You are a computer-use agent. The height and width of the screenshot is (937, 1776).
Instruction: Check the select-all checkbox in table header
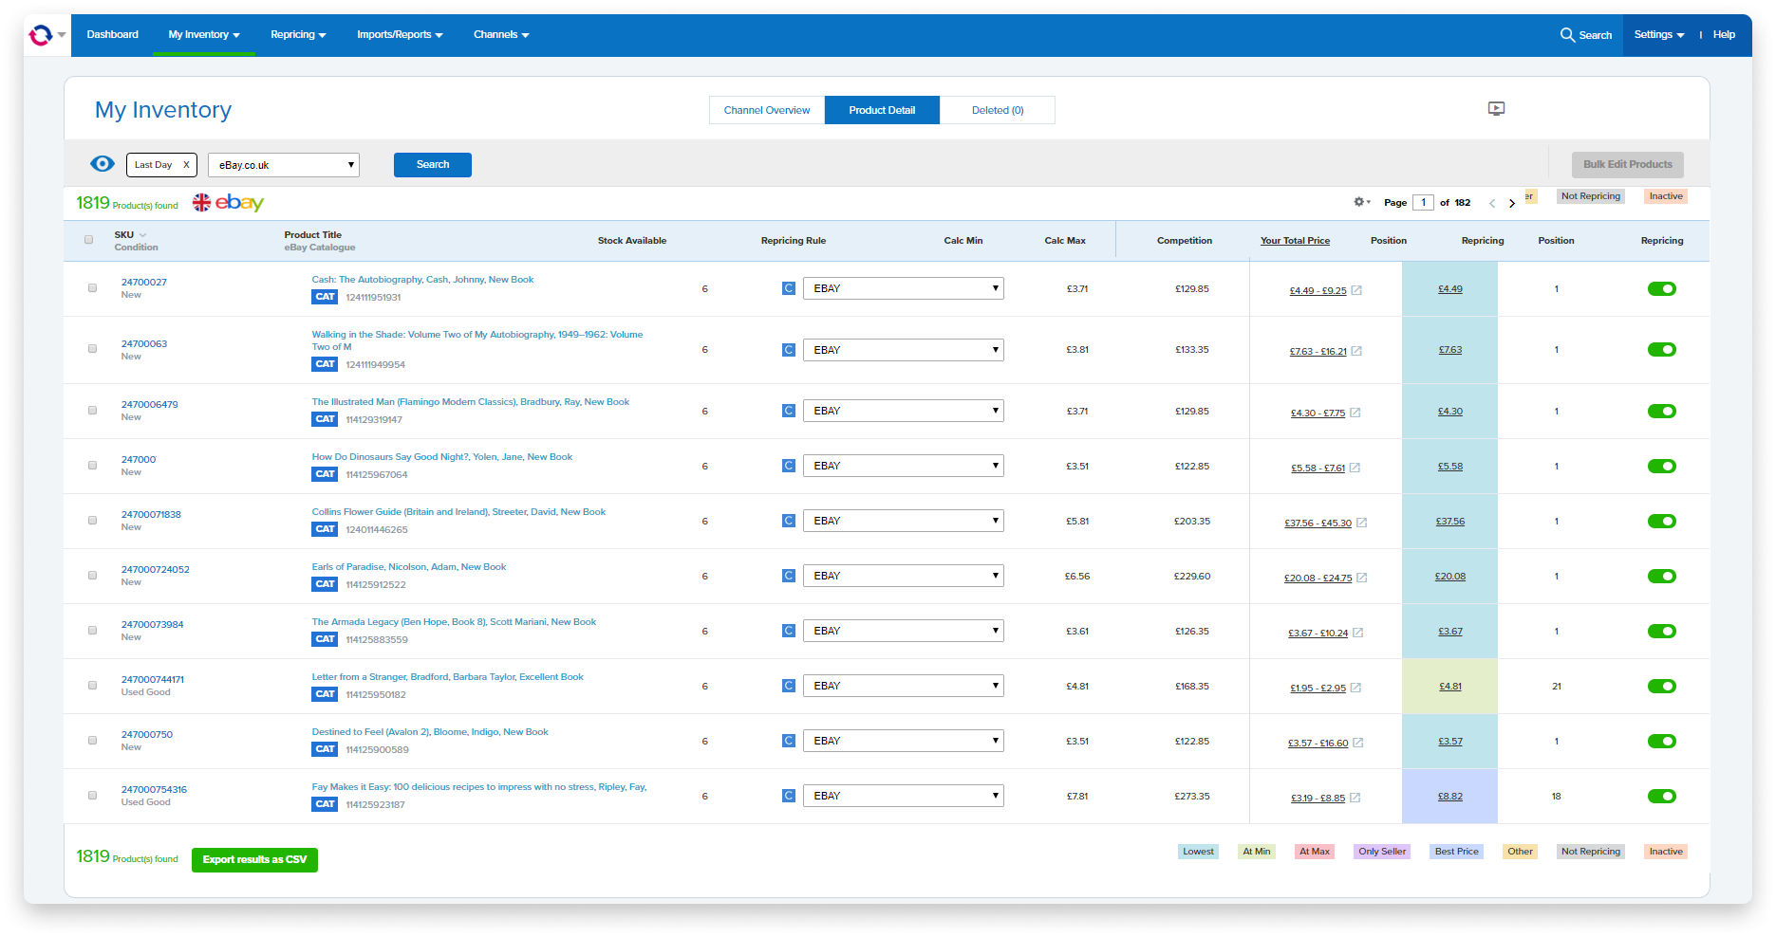(88, 240)
